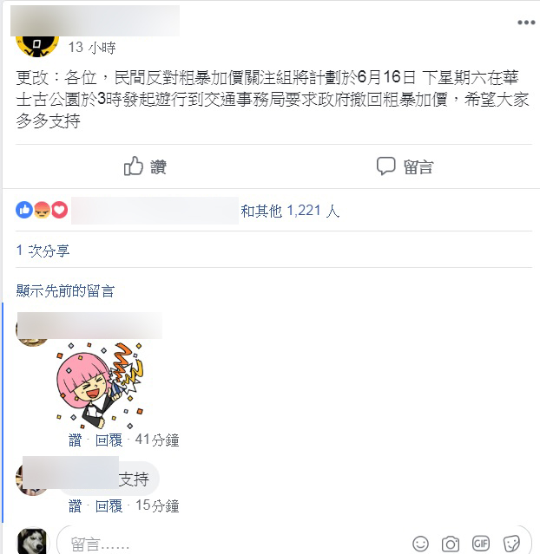Expand 顯示先前的留言 to see earlier comments
The width and height of the screenshot is (540, 554).
tap(65, 290)
